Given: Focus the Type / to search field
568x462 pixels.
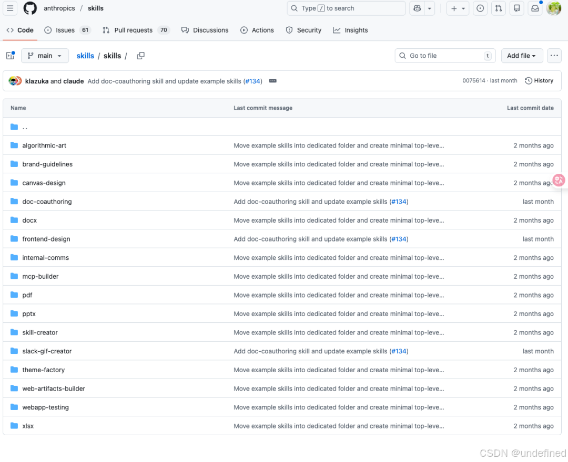Looking at the screenshot, I should click(346, 8).
